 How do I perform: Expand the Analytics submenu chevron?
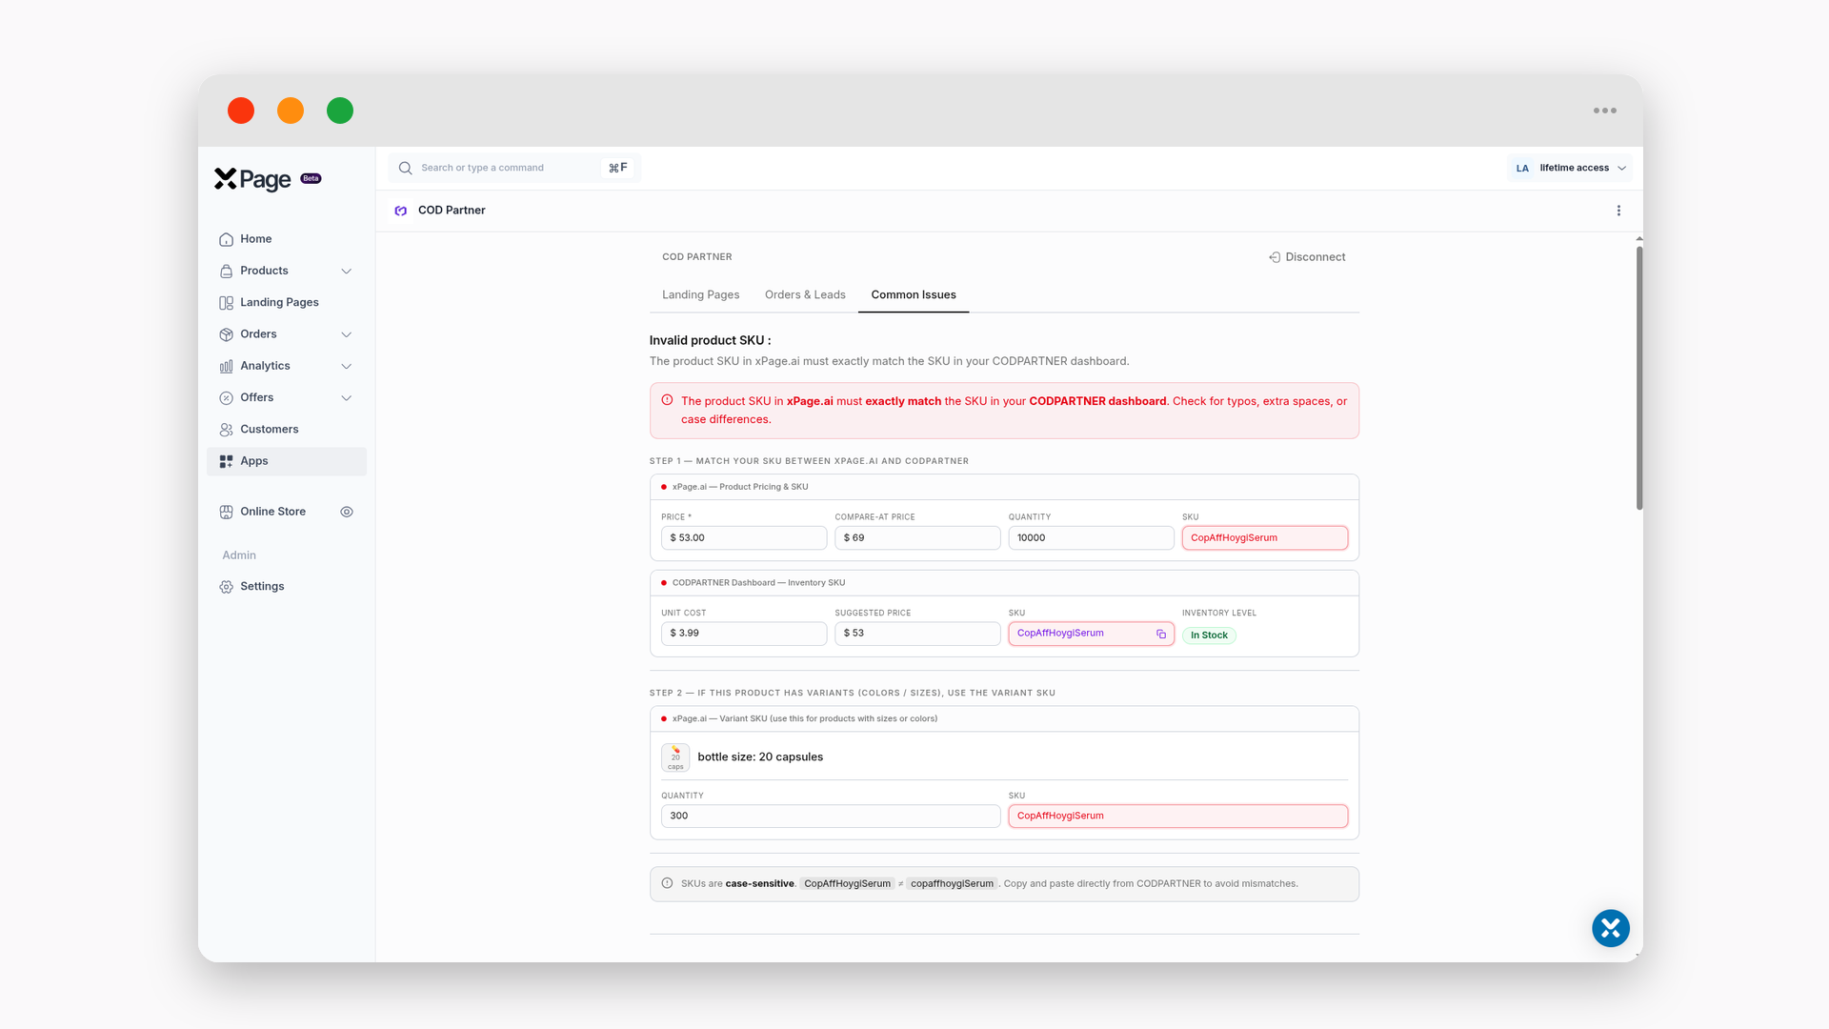tap(347, 366)
